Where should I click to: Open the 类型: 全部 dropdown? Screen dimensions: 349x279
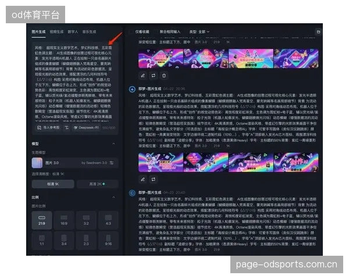199,32
